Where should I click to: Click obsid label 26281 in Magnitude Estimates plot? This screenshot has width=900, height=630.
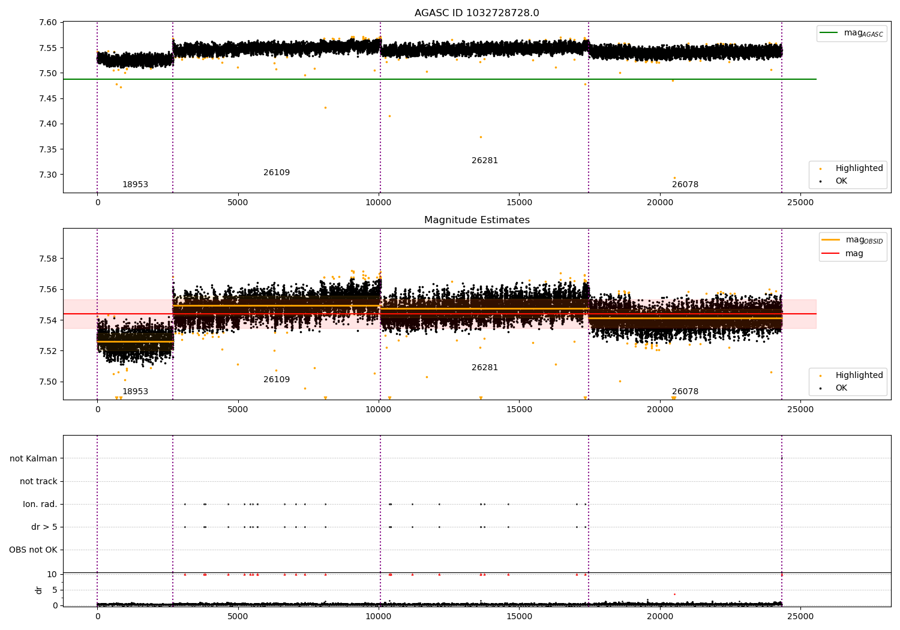click(485, 368)
